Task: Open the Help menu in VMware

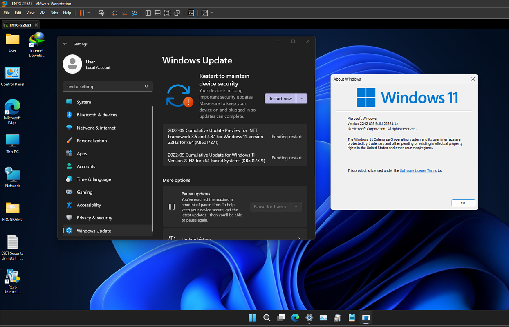Action: tap(67, 13)
